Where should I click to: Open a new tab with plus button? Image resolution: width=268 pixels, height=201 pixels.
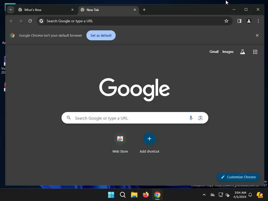(144, 10)
